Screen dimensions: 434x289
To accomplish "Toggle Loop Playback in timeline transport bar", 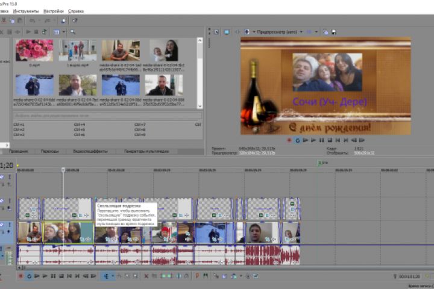I will [x=29, y=276].
